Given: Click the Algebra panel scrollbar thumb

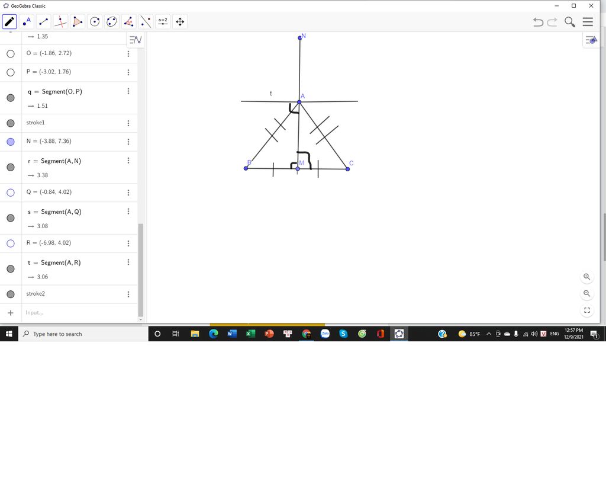Looking at the screenshot, I should [x=140, y=270].
